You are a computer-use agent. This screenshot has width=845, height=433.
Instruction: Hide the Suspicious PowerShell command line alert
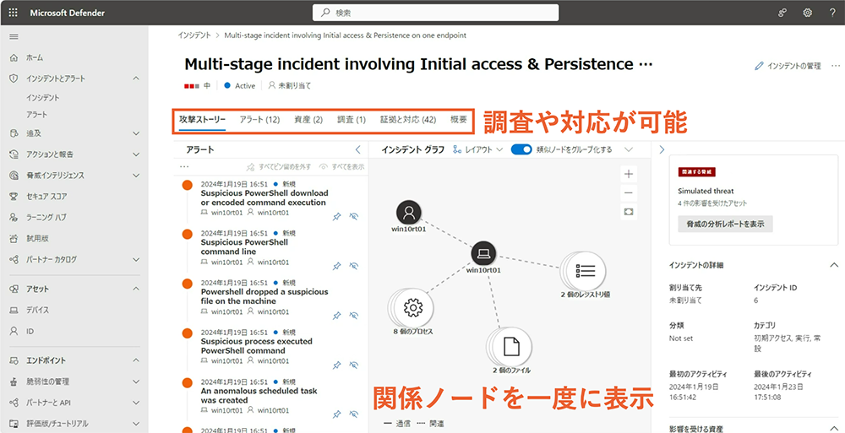point(354,266)
